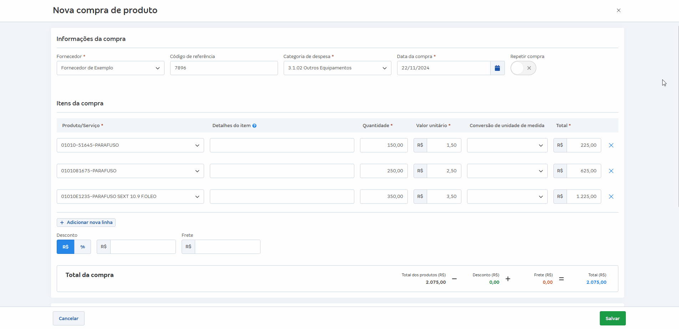Open unit conversion dropdown for 1.225,00 row
Viewport: 679px width, 329px height.
coord(507,197)
